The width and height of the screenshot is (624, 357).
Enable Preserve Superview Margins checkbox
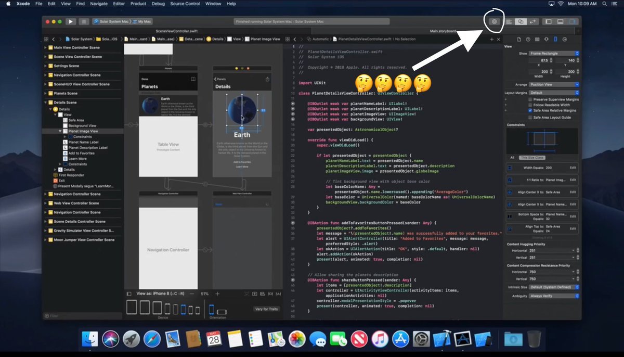[530, 99]
